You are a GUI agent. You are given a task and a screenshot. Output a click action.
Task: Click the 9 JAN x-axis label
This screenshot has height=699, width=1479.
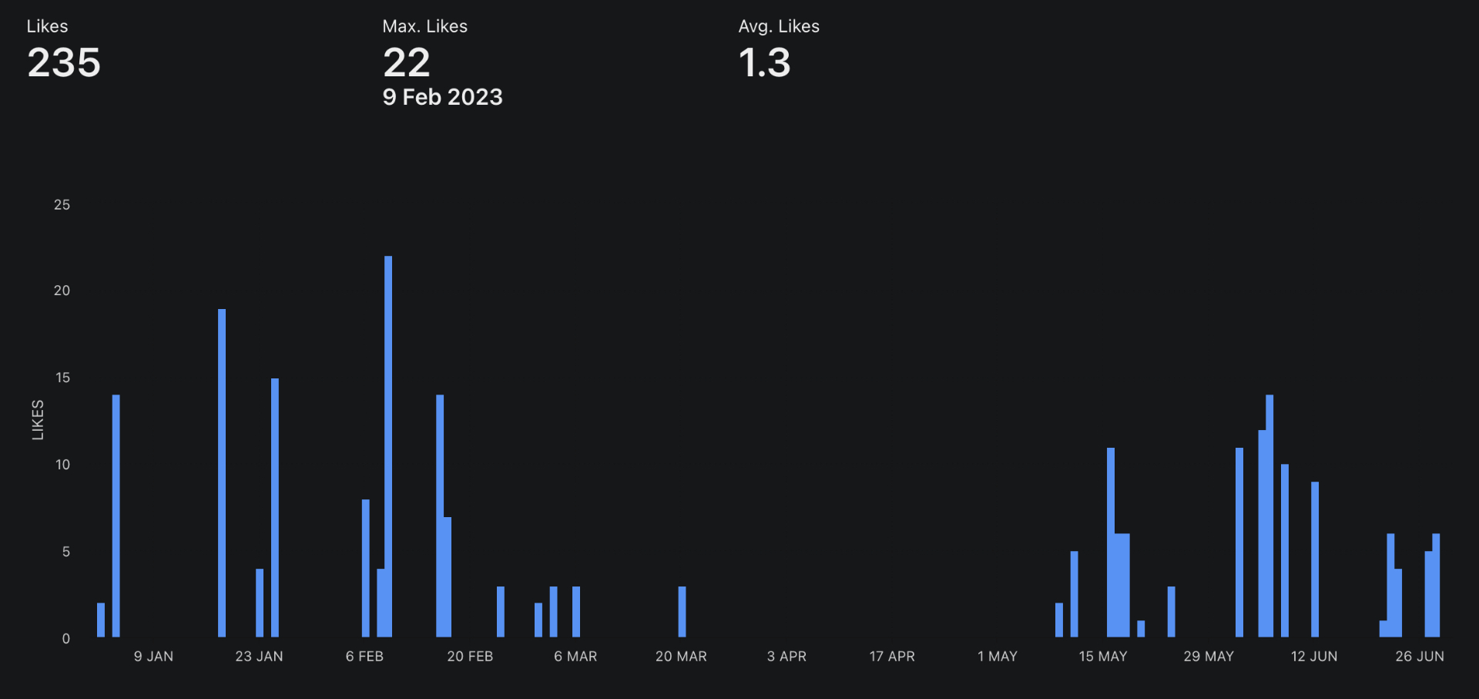click(x=153, y=657)
